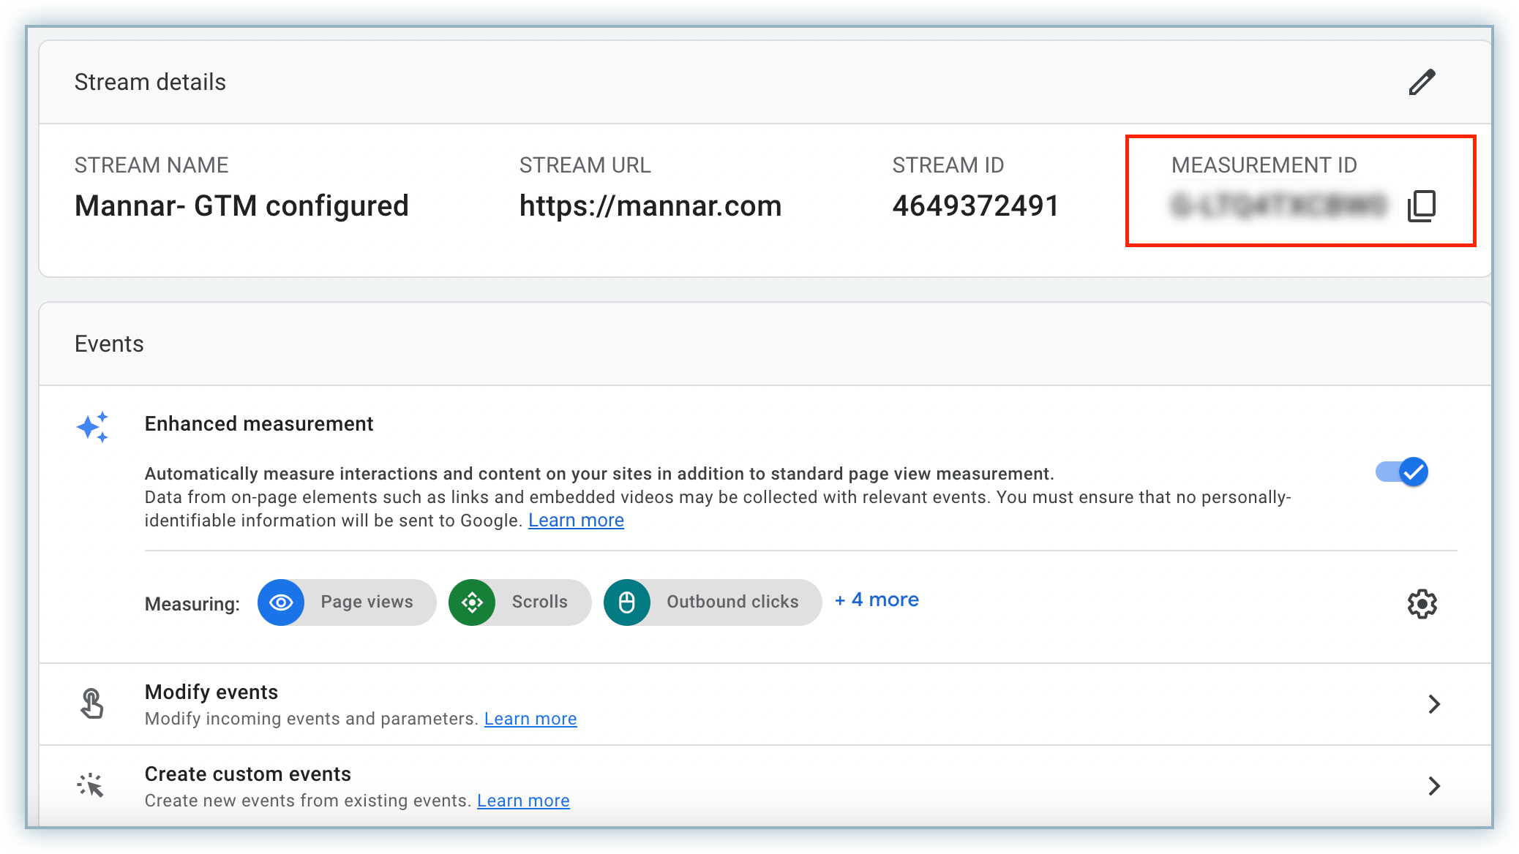Copy the Measurement ID with copy icon
Screen dimensions: 1519x854
[1422, 206]
